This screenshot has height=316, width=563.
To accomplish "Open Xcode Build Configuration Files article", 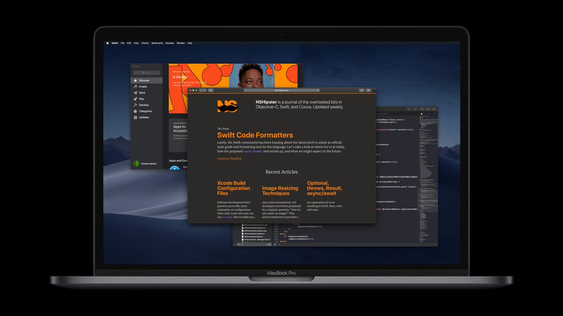I will pos(234,188).
